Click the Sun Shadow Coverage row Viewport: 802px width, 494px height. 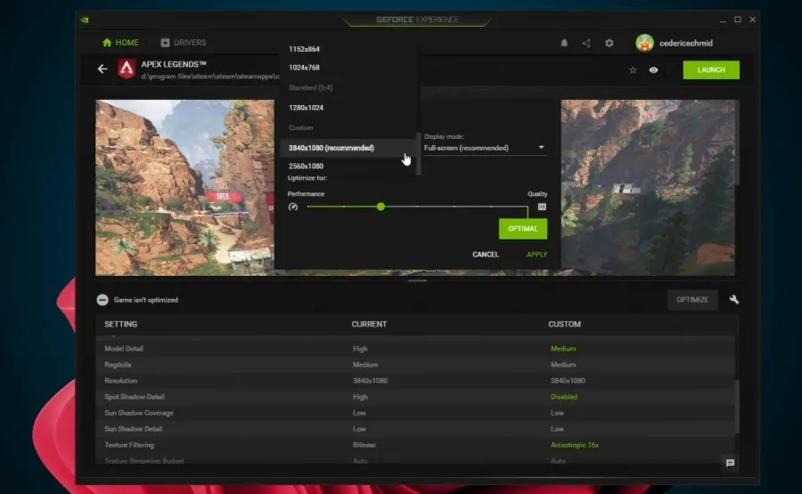[415, 413]
